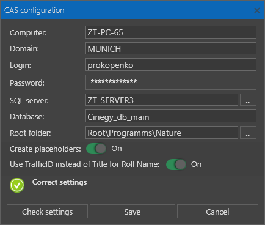Image resolution: width=265 pixels, height=225 pixels.
Task: Click the Domain field containing MUNICH
Action: point(171,48)
